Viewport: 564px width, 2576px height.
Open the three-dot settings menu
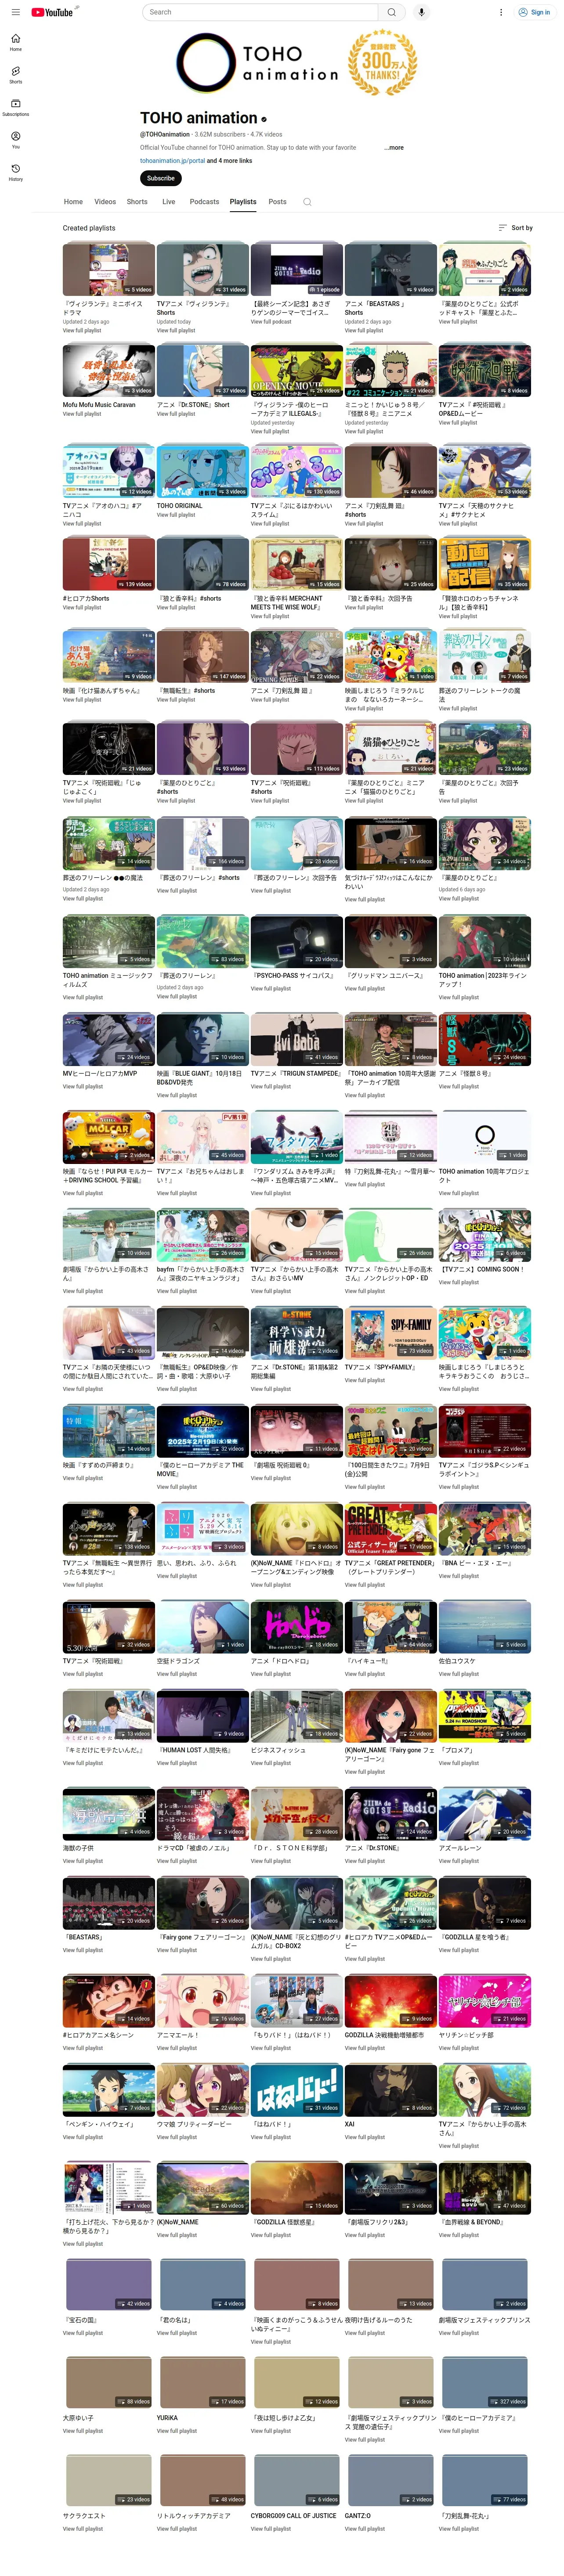(501, 12)
